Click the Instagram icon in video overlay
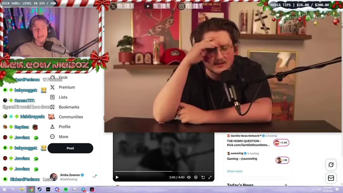The image size is (343, 193). [181, 6]
